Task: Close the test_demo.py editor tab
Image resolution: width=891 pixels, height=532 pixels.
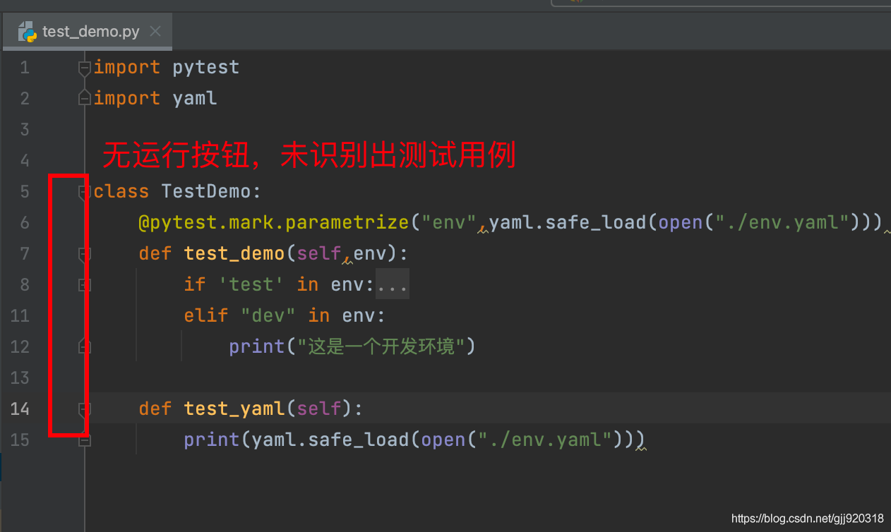Action: click(x=155, y=32)
